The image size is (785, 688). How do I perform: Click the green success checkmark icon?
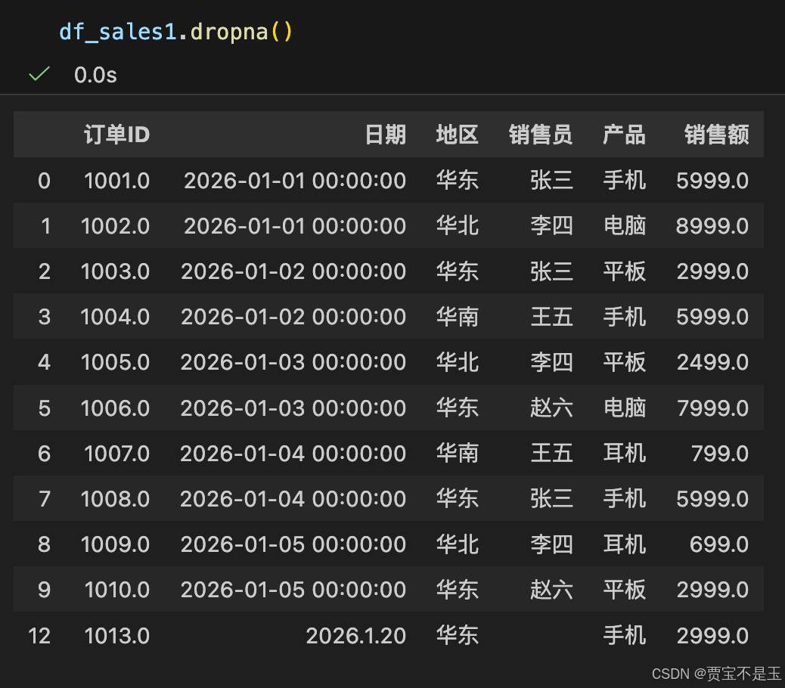coord(39,74)
